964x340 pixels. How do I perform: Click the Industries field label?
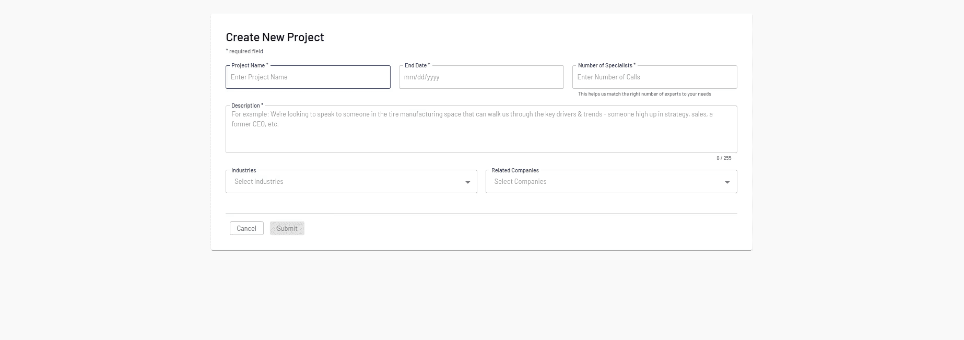pyautogui.click(x=244, y=170)
